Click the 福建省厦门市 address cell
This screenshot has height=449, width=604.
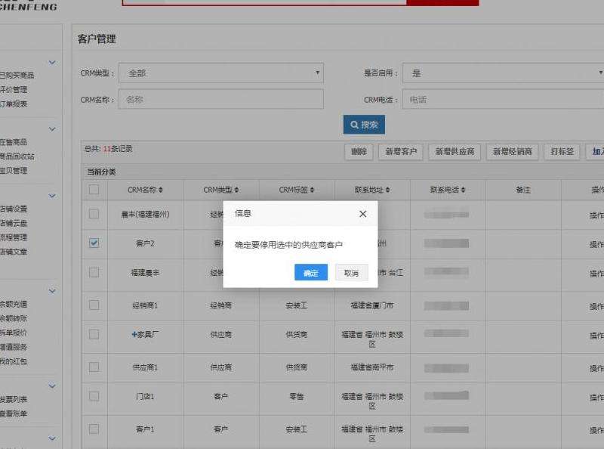(372, 305)
